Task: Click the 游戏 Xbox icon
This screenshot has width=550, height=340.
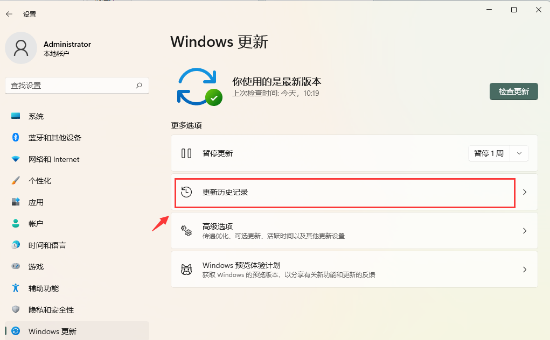Action: click(15, 266)
